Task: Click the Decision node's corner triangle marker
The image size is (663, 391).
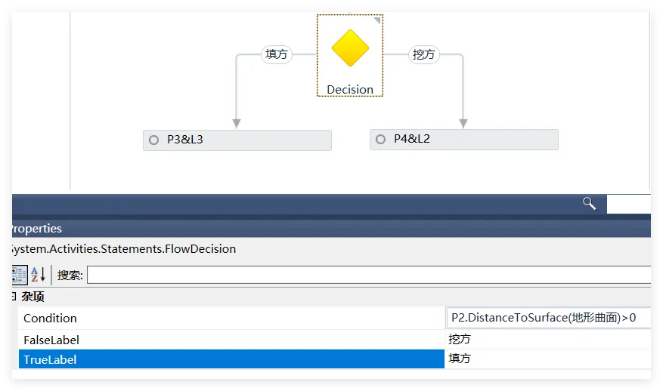Action: pyautogui.click(x=378, y=20)
